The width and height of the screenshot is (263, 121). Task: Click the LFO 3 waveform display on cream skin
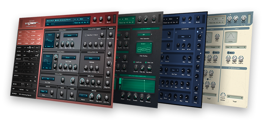(231, 38)
